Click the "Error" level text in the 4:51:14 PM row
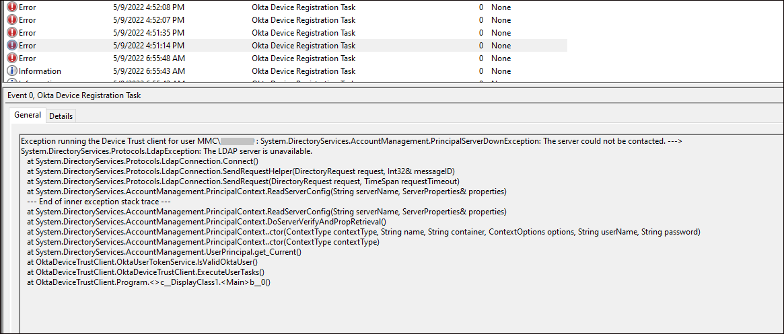The image size is (784, 334). (x=28, y=46)
